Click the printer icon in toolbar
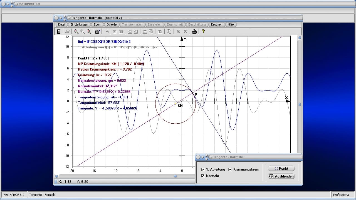The width and height of the screenshot is (356, 200). pos(194,32)
